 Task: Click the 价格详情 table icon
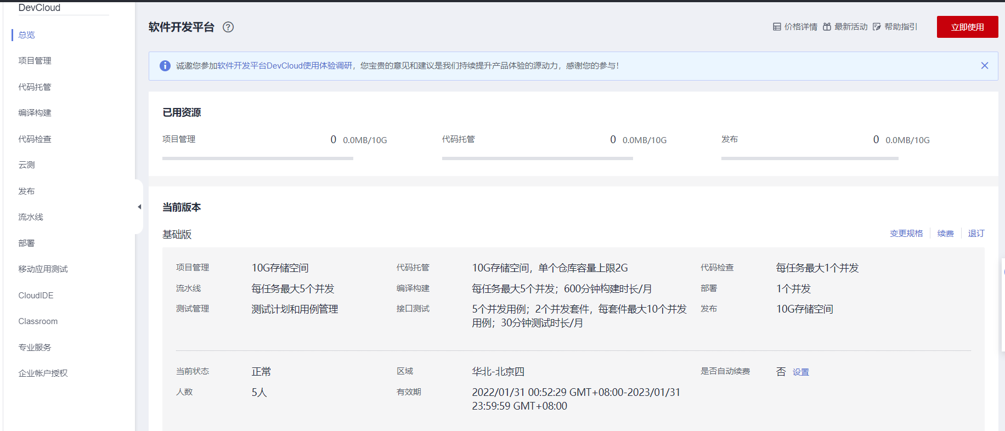777,26
